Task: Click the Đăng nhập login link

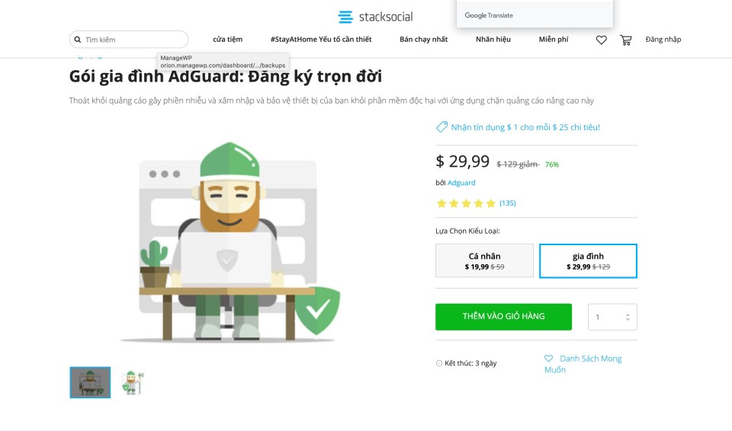Action: pos(663,39)
